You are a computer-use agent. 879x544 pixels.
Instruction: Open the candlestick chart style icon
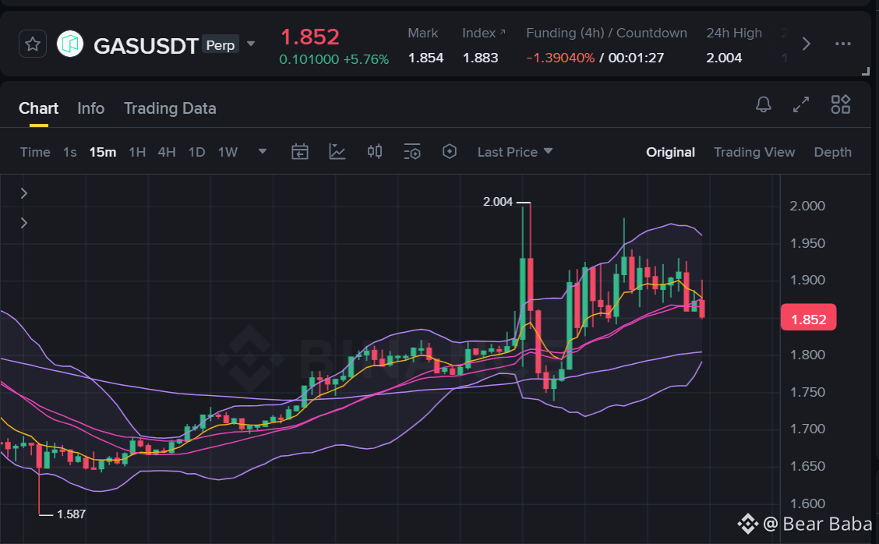pyautogui.click(x=375, y=151)
